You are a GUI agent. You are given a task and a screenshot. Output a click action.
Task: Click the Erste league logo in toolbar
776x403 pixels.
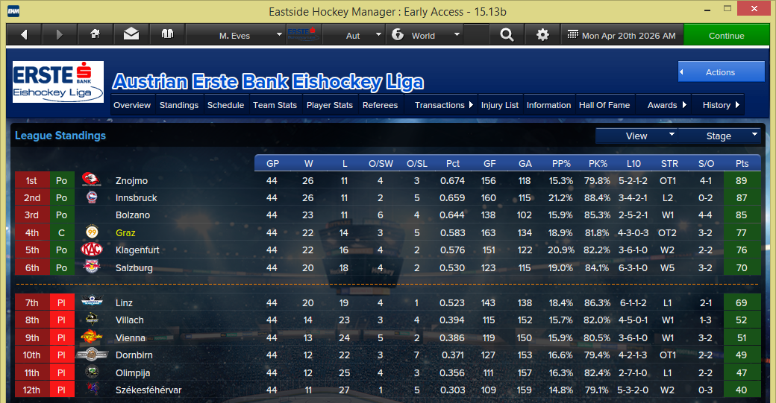(303, 34)
